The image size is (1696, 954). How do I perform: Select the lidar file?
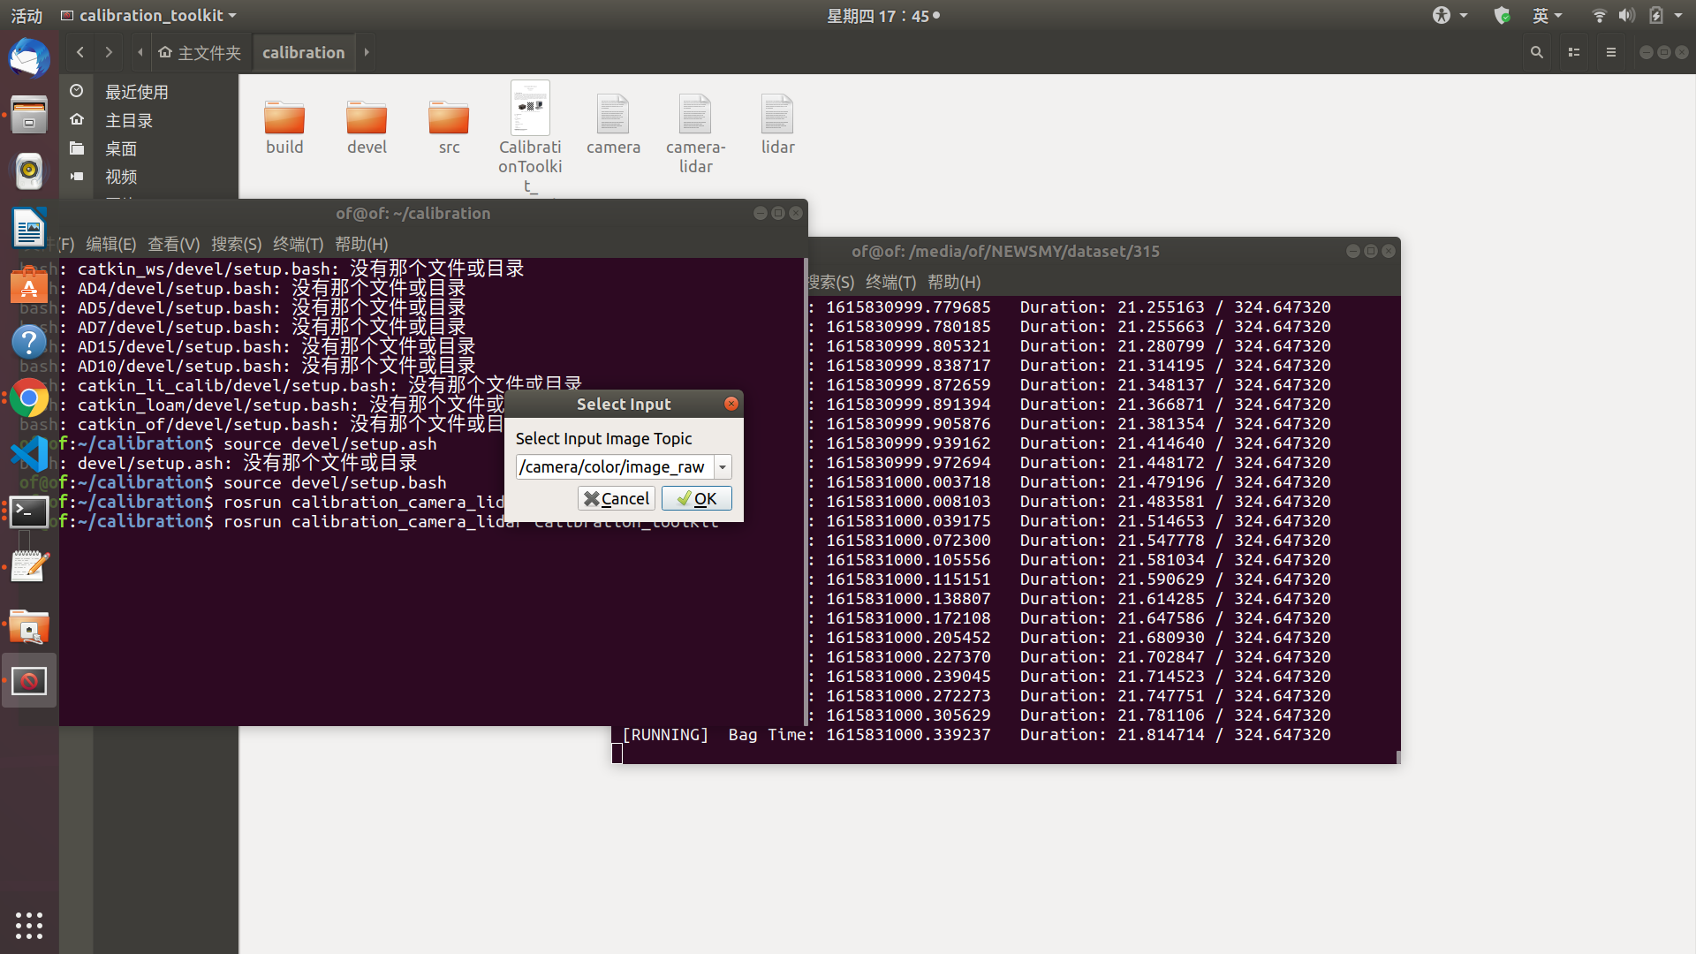(777, 125)
